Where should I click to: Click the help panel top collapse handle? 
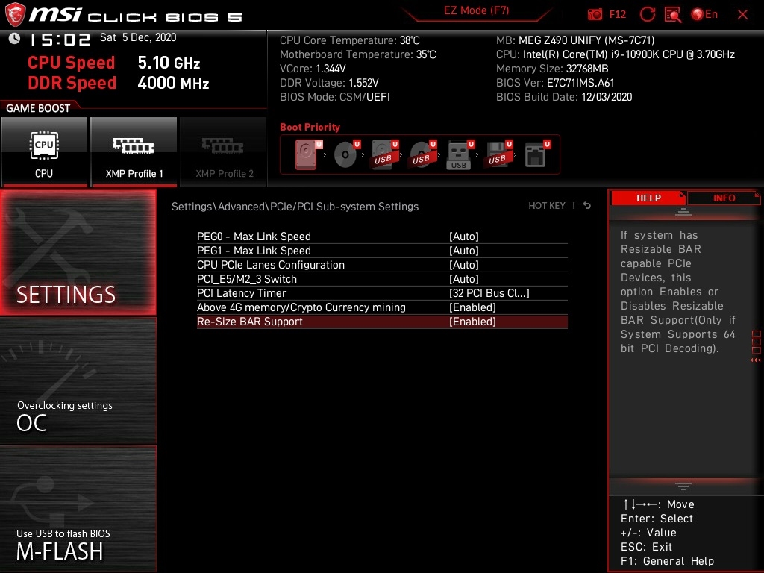click(x=683, y=212)
